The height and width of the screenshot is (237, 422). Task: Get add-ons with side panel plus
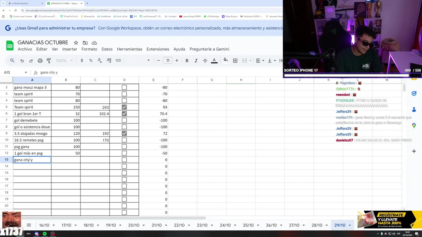tap(414, 151)
